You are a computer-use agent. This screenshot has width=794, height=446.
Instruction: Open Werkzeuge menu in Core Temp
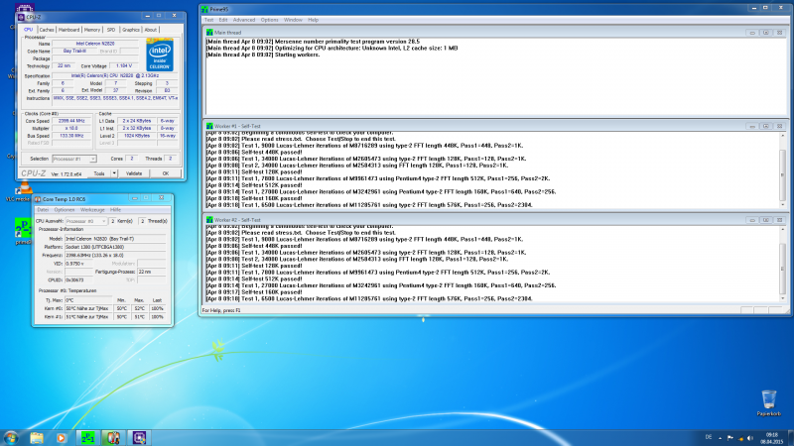92,209
